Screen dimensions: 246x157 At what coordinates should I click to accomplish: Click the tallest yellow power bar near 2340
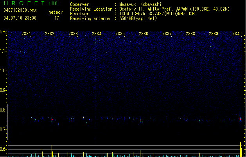241,150
